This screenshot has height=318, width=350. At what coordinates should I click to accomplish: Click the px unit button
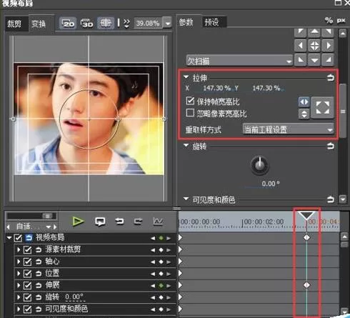point(341,21)
